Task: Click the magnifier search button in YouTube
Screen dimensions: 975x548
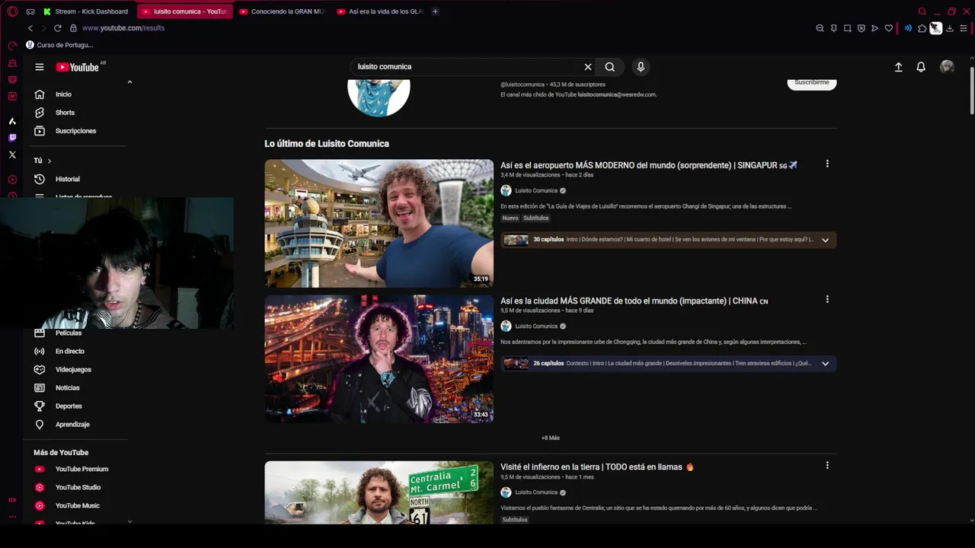Action: pyautogui.click(x=610, y=67)
